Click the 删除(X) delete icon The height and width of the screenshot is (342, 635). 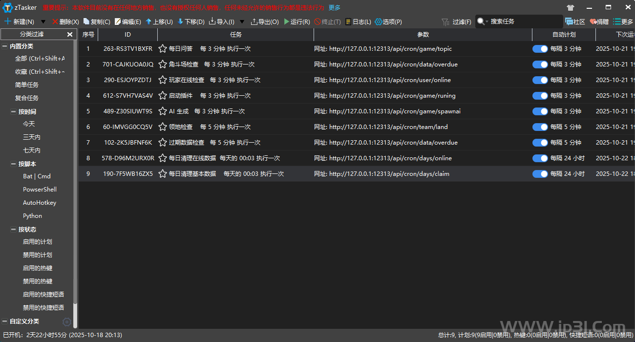[x=55, y=21]
